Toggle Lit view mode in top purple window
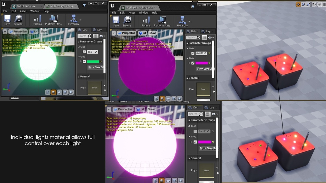The height and width of the screenshot is (183, 326). tap(142, 33)
